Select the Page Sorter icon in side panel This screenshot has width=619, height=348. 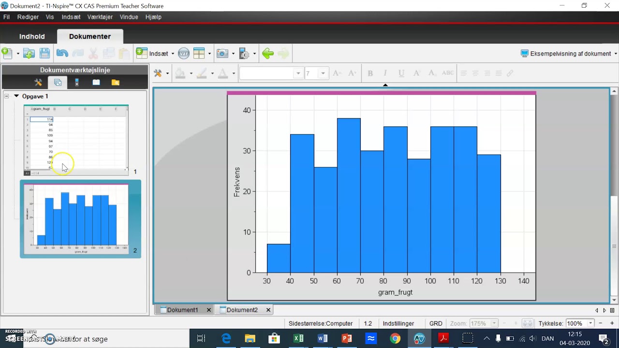pyautogui.click(x=58, y=82)
